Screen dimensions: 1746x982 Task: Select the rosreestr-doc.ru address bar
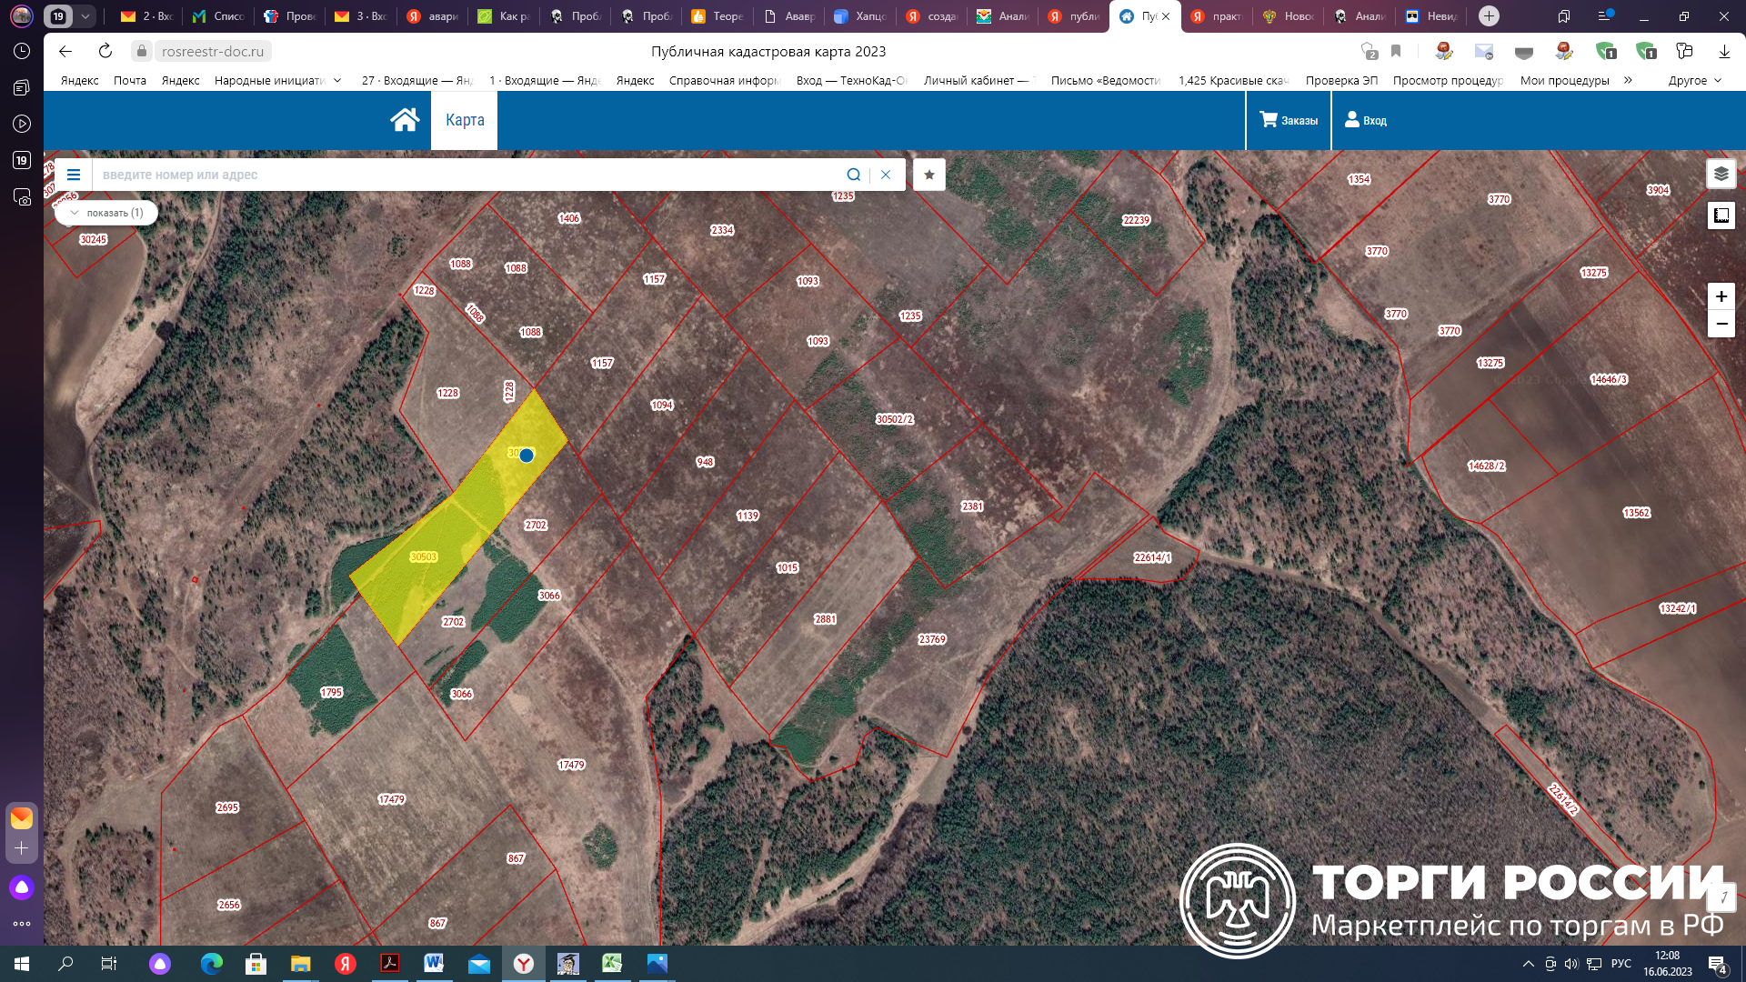212,52
